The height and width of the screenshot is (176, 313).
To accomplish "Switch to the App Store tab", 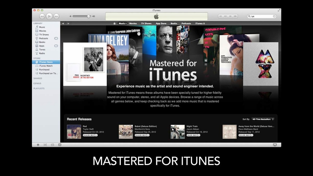I will 161,23.
